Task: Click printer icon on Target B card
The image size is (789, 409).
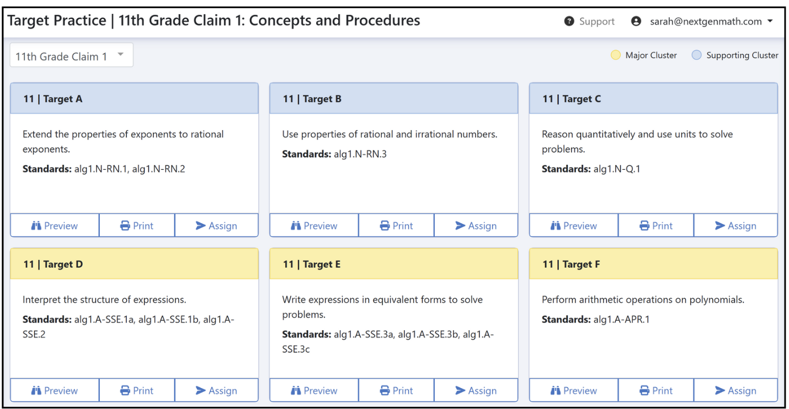Action: click(x=385, y=225)
